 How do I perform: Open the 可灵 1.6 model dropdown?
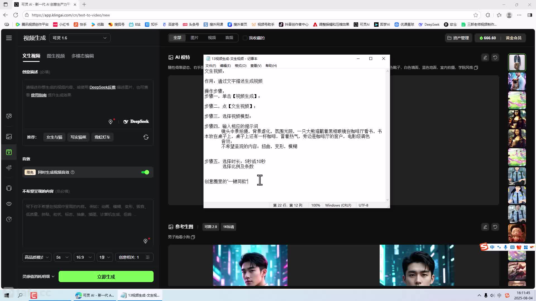80,38
